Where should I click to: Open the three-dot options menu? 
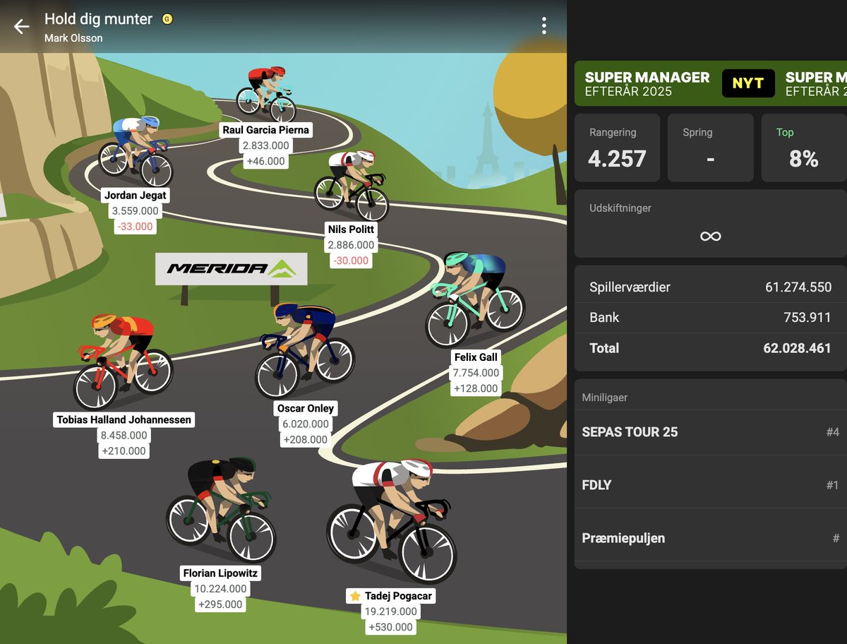pos(543,26)
